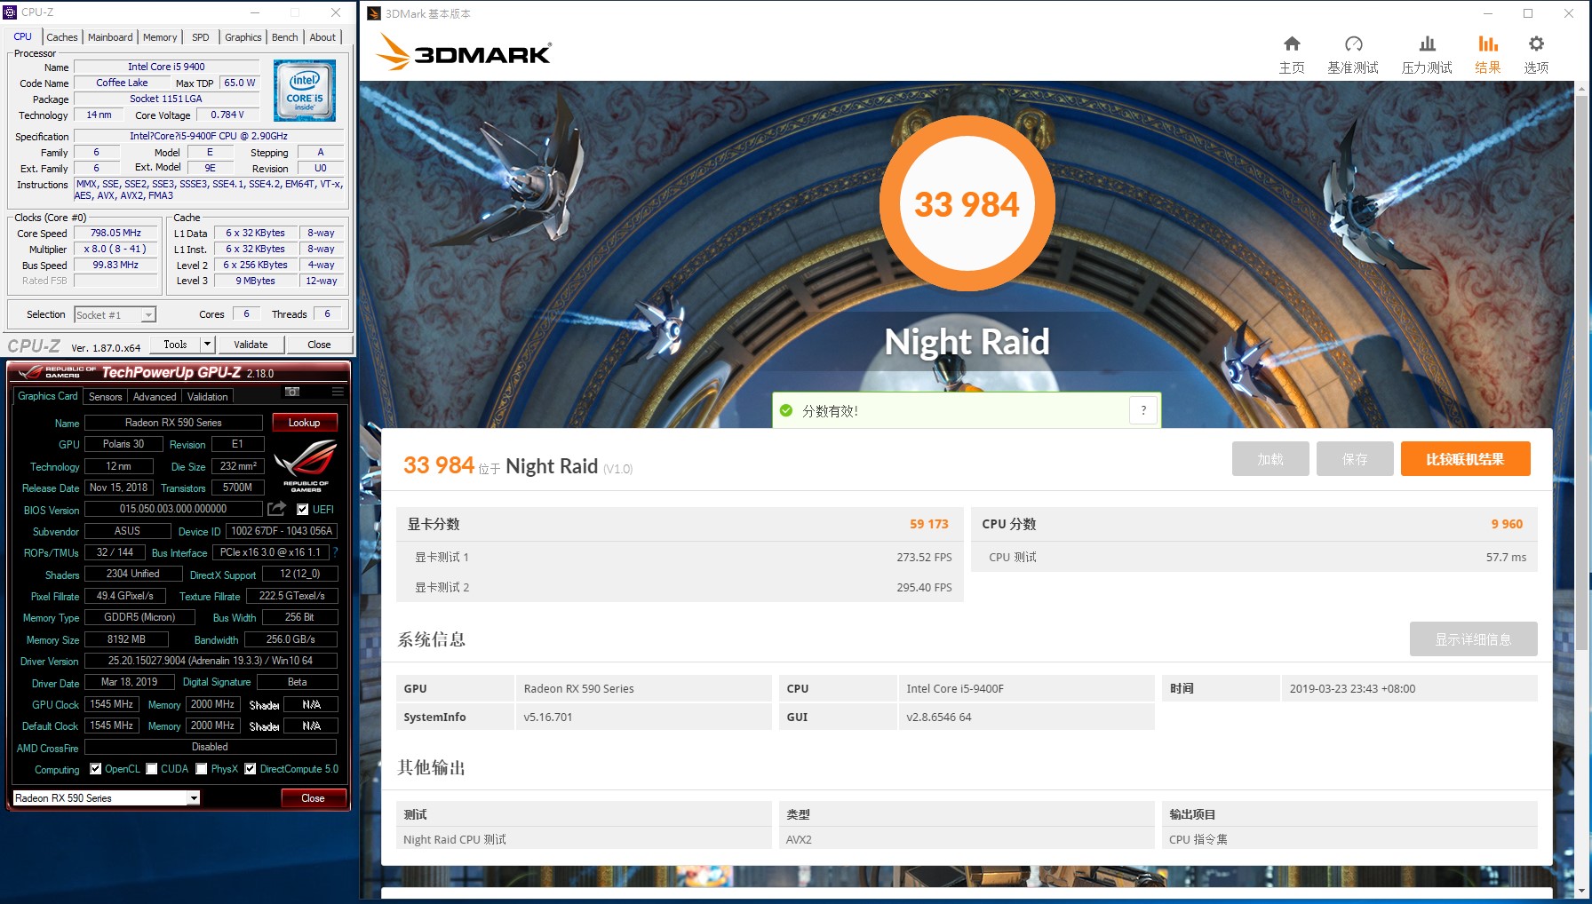
Task: Click the Intel Core i5-9400F system info cell
Action: (x=1025, y=688)
